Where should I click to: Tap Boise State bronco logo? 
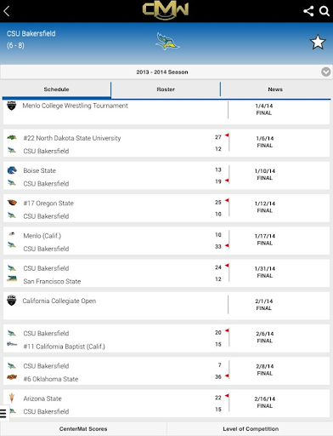(x=12, y=170)
